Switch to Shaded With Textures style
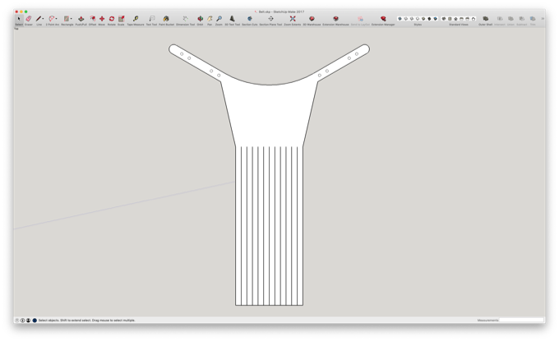 pos(430,19)
